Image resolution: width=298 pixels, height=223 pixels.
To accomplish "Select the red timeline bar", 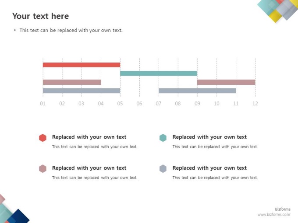I will [81, 65].
